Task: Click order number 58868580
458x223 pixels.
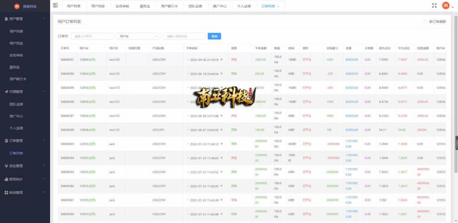Action: [67, 214]
